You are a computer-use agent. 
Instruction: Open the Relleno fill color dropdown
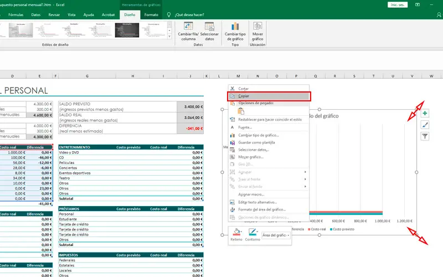click(x=237, y=234)
